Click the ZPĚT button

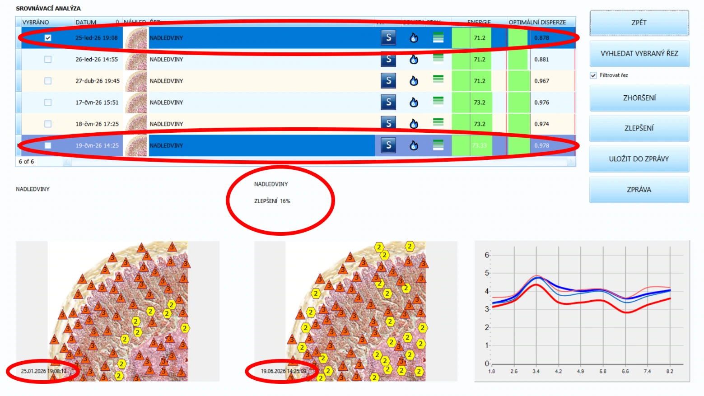tap(639, 23)
